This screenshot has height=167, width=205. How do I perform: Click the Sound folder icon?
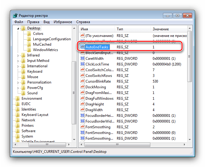point(23,93)
